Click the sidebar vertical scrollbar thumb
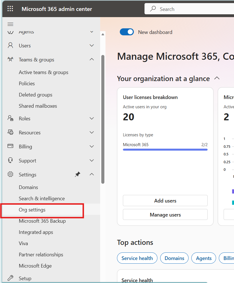 (x=103, y=119)
